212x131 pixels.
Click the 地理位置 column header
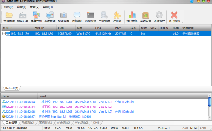point(196,28)
